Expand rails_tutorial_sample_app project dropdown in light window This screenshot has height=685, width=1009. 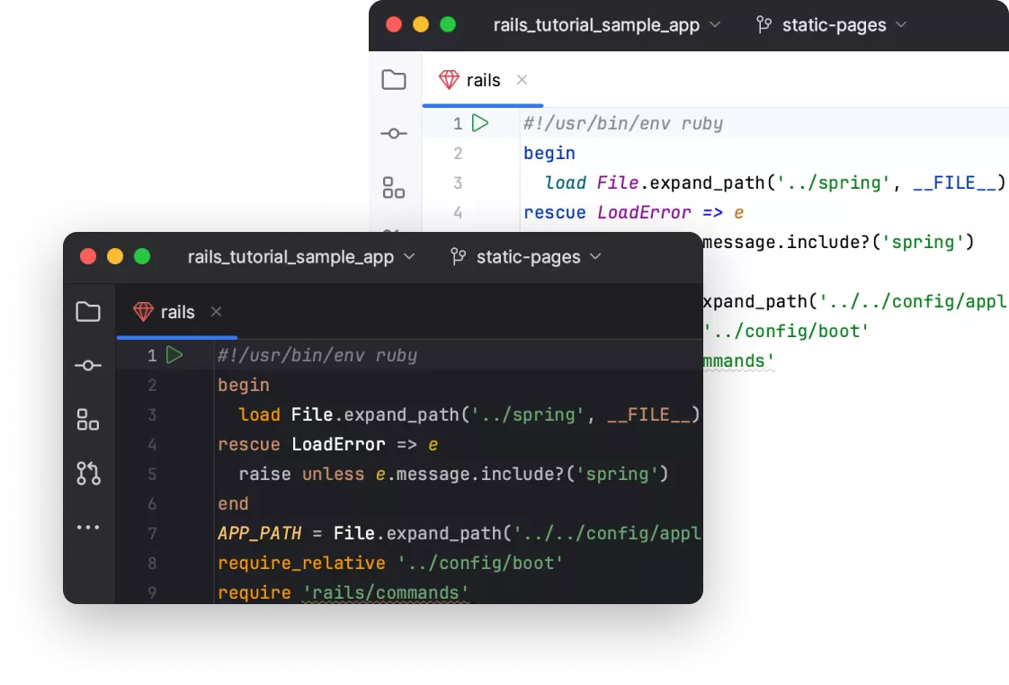pos(607,25)
